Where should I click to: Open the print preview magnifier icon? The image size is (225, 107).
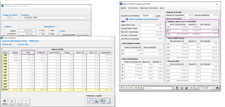[x=90, y=101]
